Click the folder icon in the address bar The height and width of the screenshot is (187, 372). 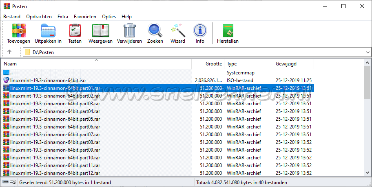[x=27, y=52]
